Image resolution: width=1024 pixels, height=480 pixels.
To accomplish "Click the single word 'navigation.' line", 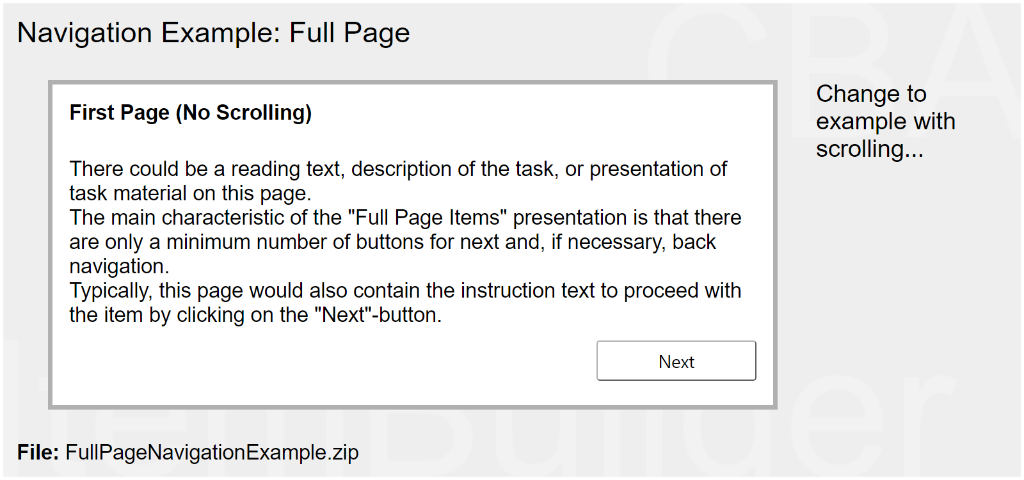I will coord(119,266).
